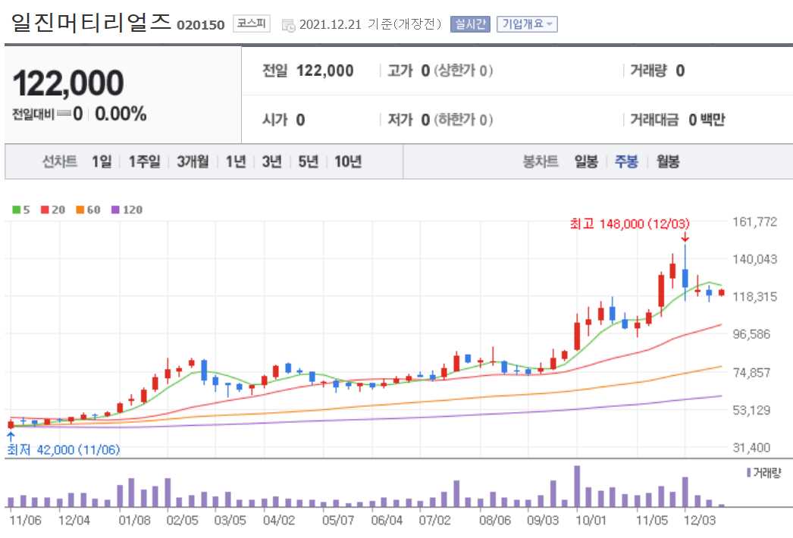The image size is (793, 538).
Task: Switch to the 3개월 chart period tab
Action: (192, 161)
